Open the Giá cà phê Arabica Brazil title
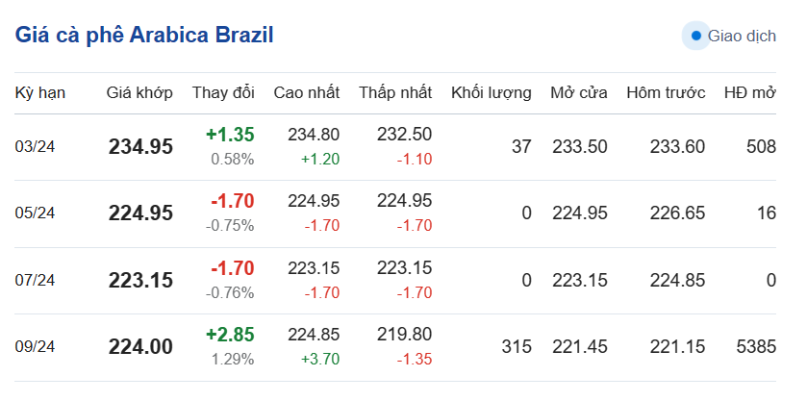The image size is (807, 401). 144,36
